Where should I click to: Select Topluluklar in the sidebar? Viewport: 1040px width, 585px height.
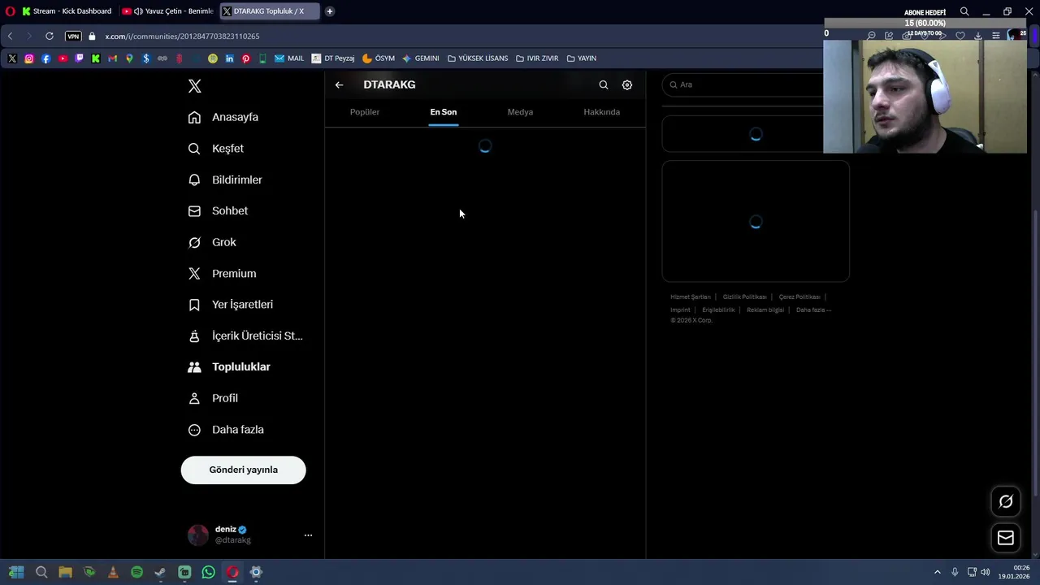click(229, 367)
